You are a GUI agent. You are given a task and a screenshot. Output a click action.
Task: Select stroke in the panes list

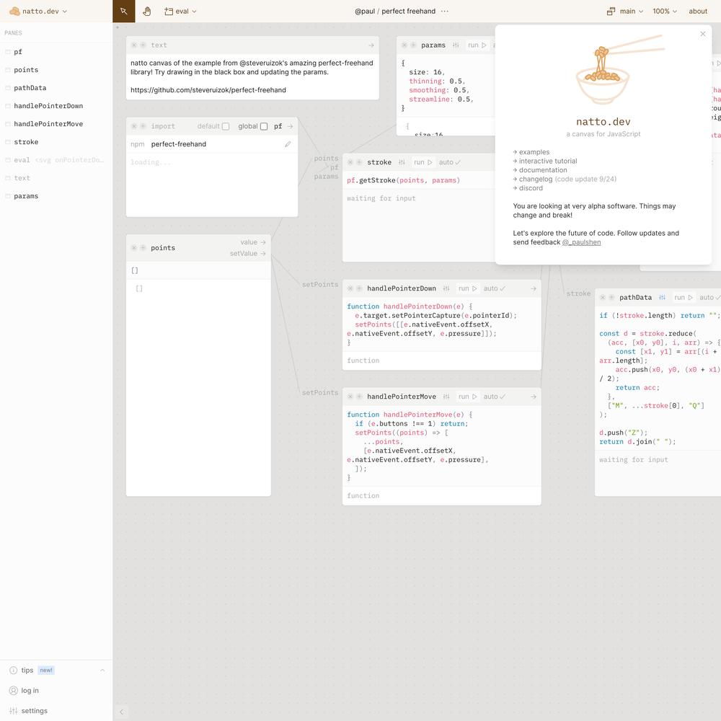click(56, 142)
